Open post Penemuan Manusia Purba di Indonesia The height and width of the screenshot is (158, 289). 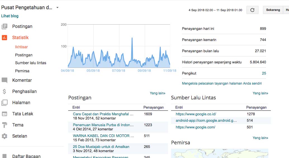coord(103,125)
